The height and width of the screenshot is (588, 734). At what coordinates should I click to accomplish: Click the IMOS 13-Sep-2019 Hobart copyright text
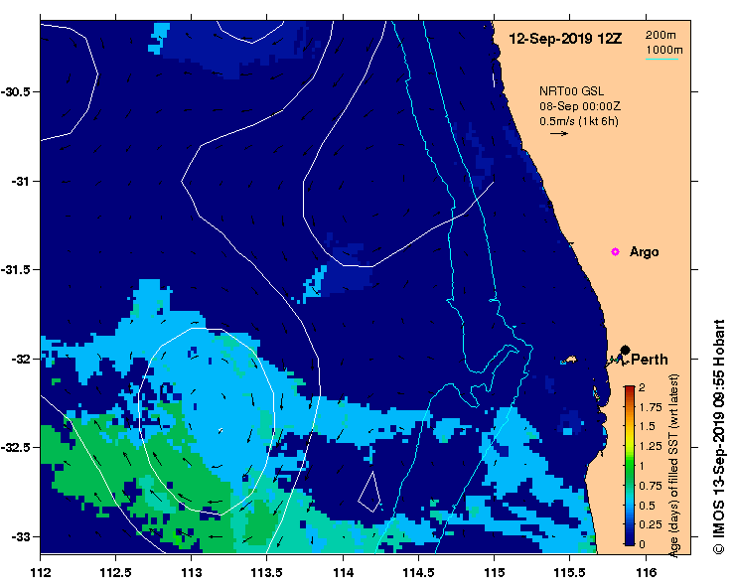[x=718, y=437]
